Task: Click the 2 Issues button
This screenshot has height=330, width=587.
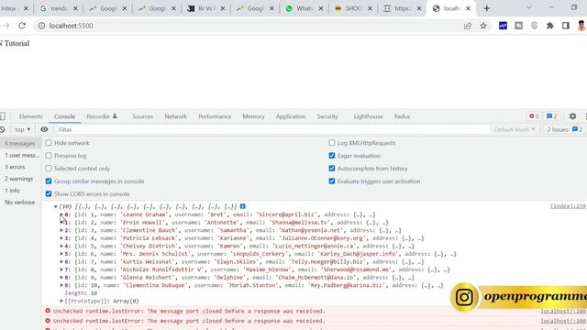Action: click(565, 129)
